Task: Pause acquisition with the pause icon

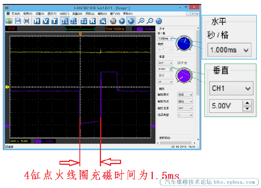Action: 131,21
